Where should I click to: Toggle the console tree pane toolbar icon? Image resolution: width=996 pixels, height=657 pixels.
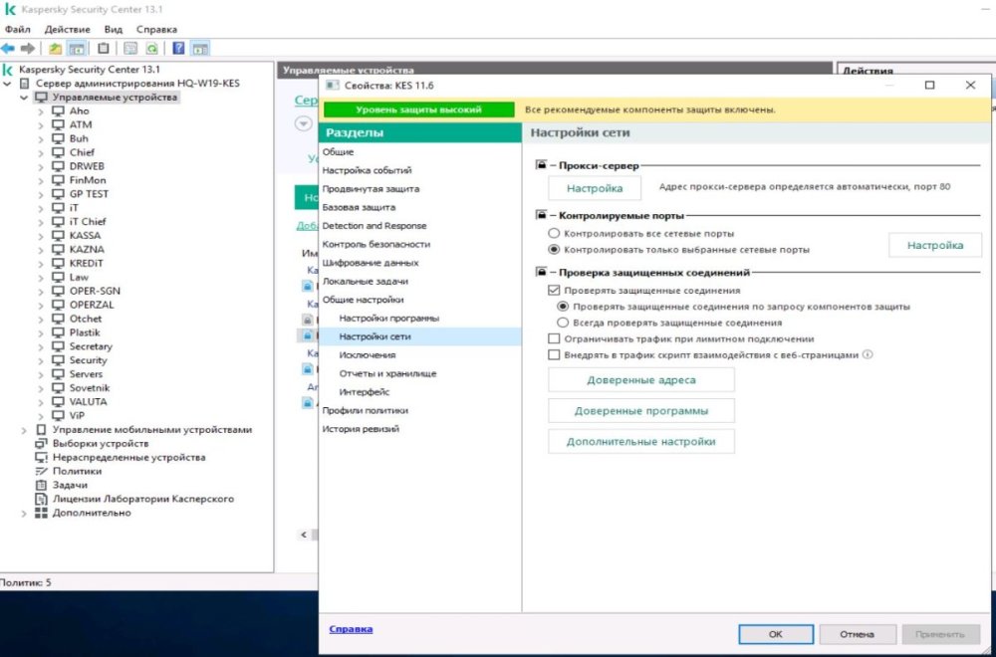77,48
